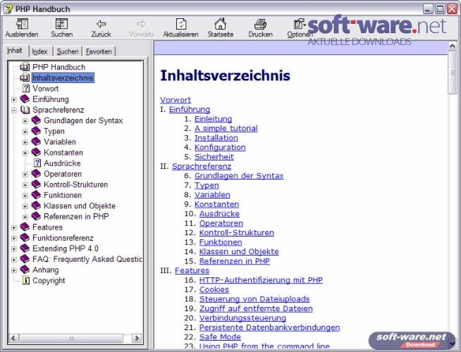The width and height of the screenshot is (461, 352).
Task: Click the book icon next to Anhang
Action: tap(25, 270)
